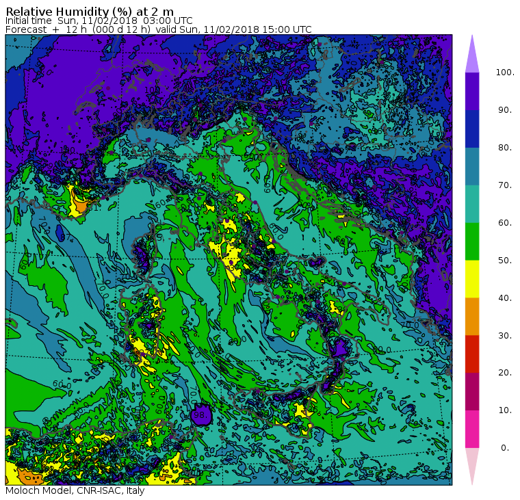Click the '0.' legend scale label

(505, 448)
